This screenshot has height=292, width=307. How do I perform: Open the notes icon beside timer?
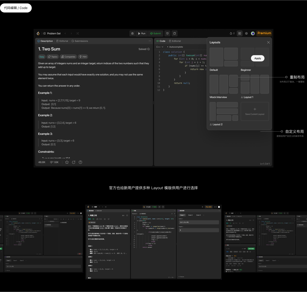pyautogui.click(x=175, y=33)
